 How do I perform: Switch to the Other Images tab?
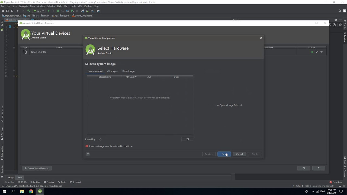pos(129,71)
